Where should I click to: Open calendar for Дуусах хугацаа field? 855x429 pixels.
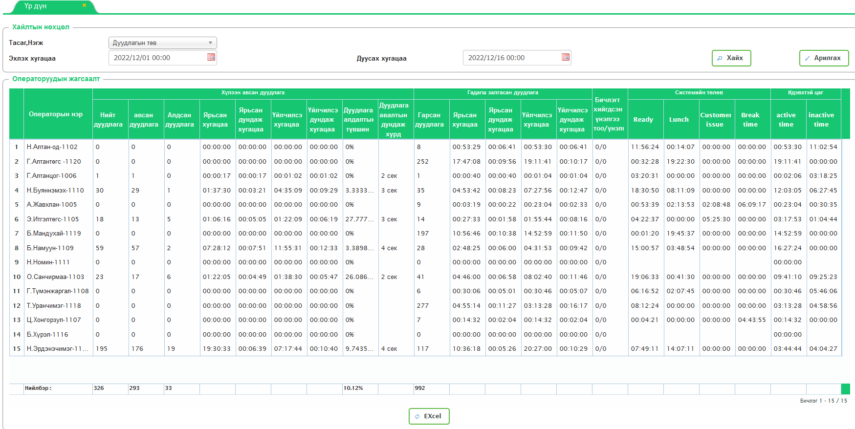(566, 57)
